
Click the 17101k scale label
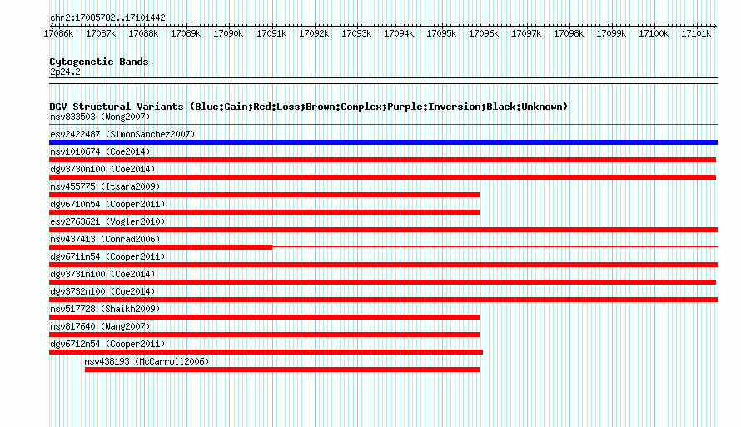click(696, 33)
